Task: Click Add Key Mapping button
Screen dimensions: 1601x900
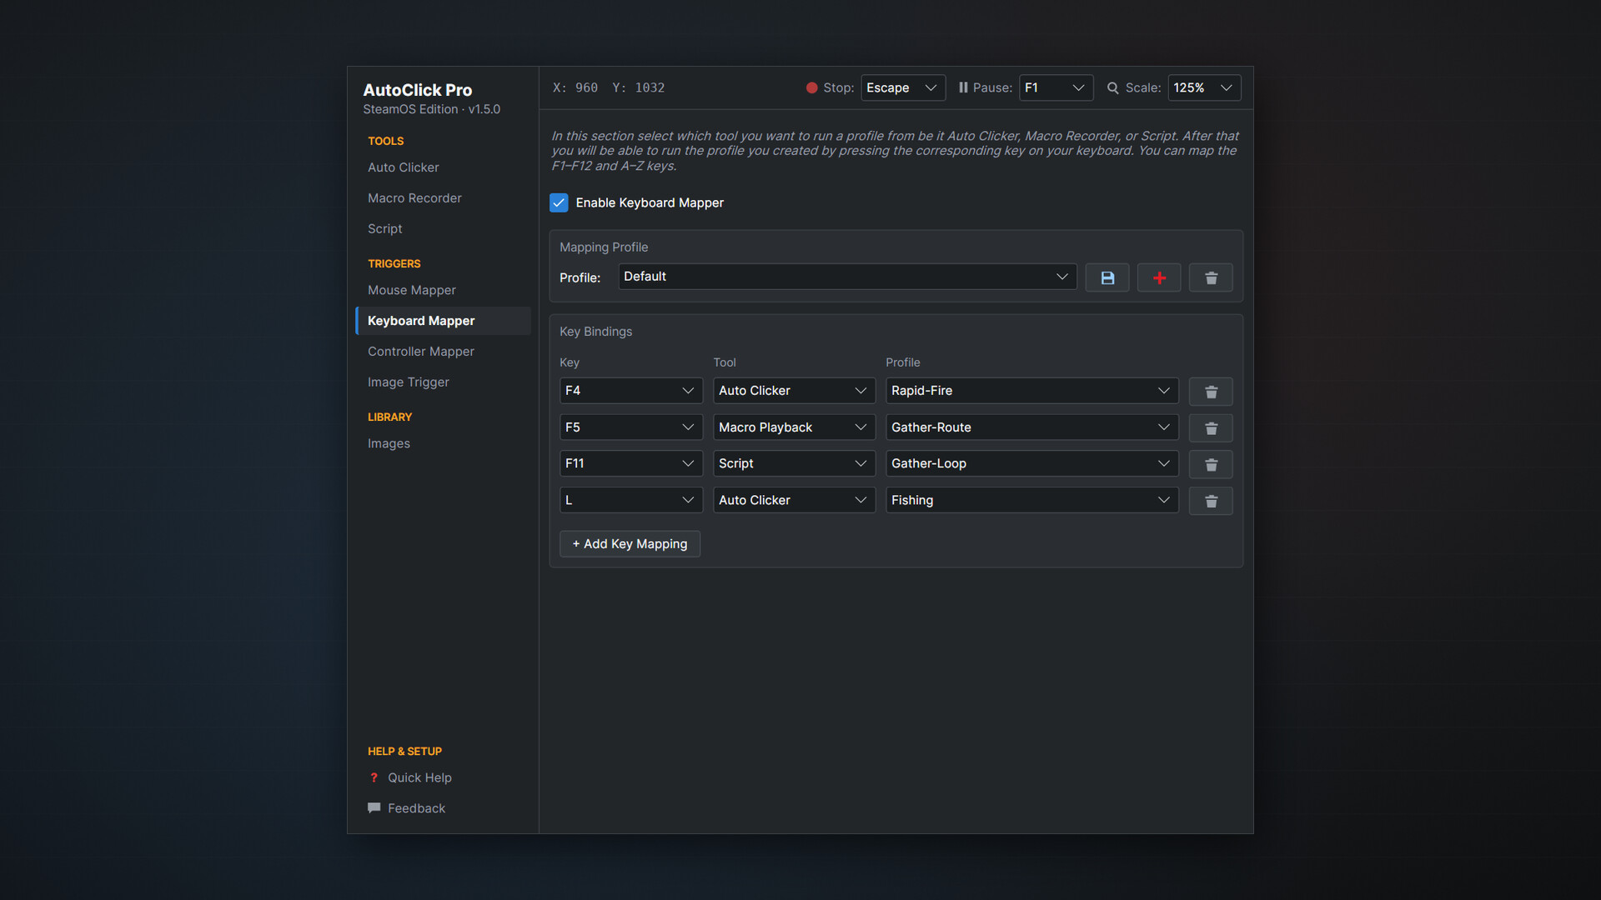Action: (630, 544)
